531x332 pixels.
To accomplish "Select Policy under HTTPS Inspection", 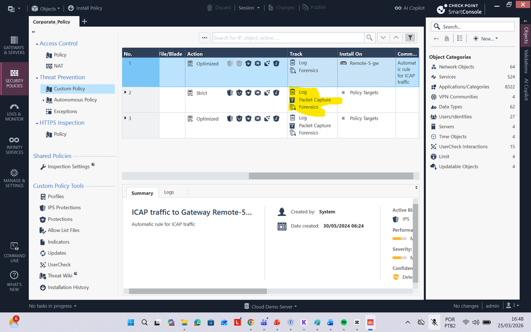I will tap(56, 134).
